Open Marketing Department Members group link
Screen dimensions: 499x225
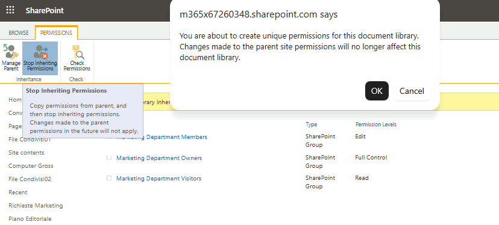click(162, 137)
